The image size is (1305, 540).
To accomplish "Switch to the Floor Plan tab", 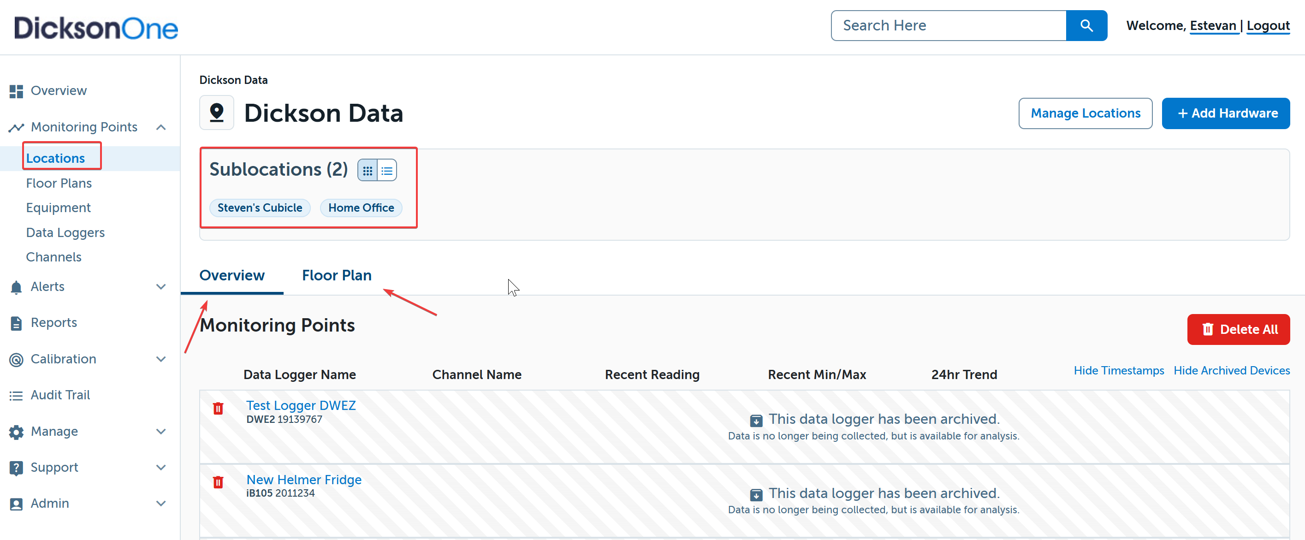I will (336, 275).
